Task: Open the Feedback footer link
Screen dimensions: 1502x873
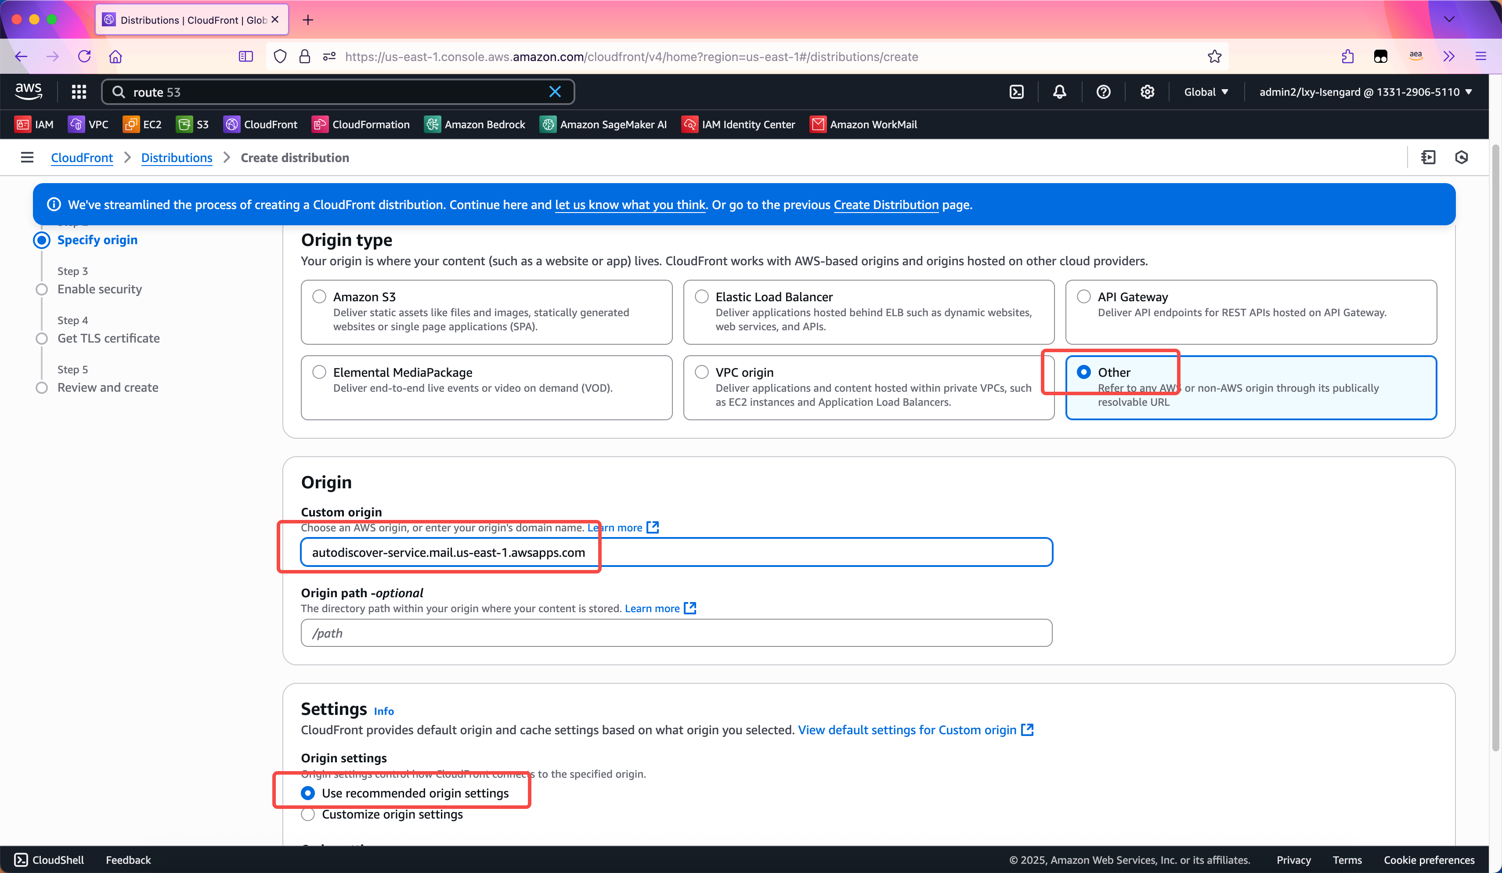Action: click(128, 860)
